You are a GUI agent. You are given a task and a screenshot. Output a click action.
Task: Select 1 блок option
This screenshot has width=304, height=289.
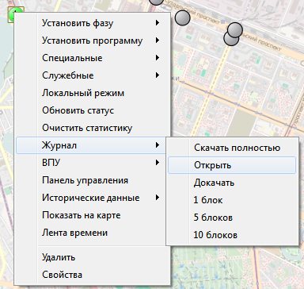[232, 200]
